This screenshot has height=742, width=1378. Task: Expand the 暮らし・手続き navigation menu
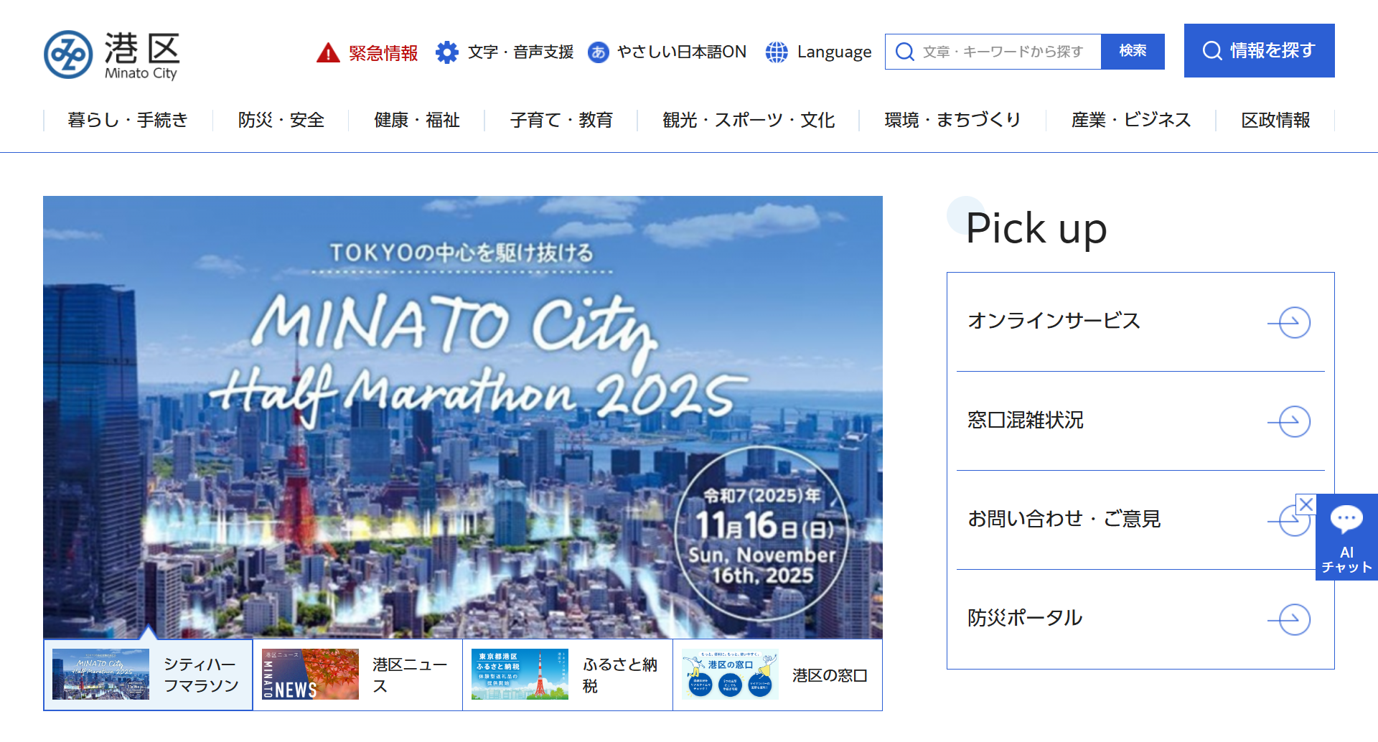tap(128, 120)
